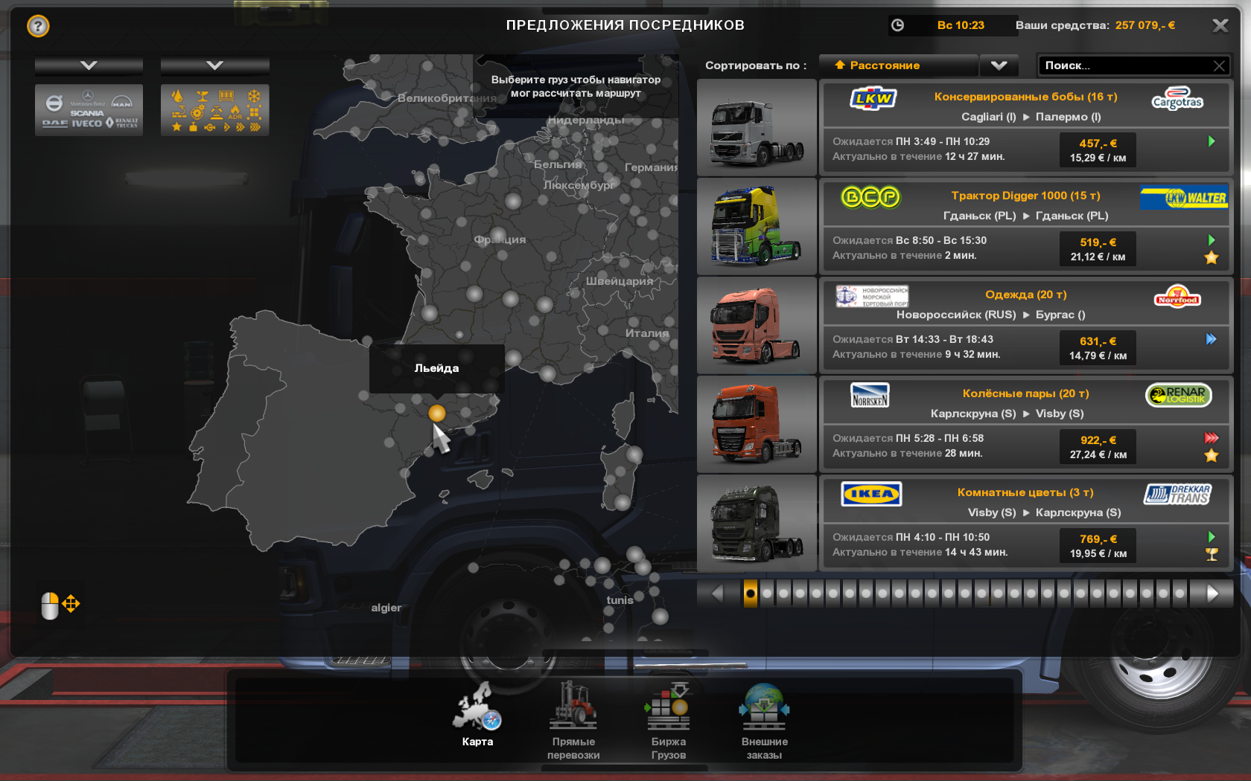The height and width of the screenshot is (781, 1251).
Task: Open the sort-by dropdown arrow
Action: 999,65
